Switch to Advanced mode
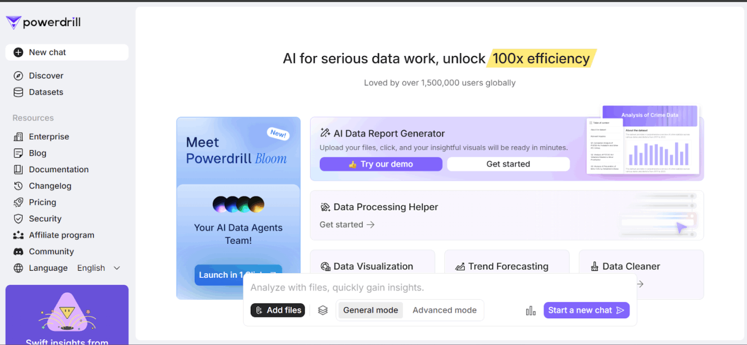 pyautogui.click(x=444, y=310)
